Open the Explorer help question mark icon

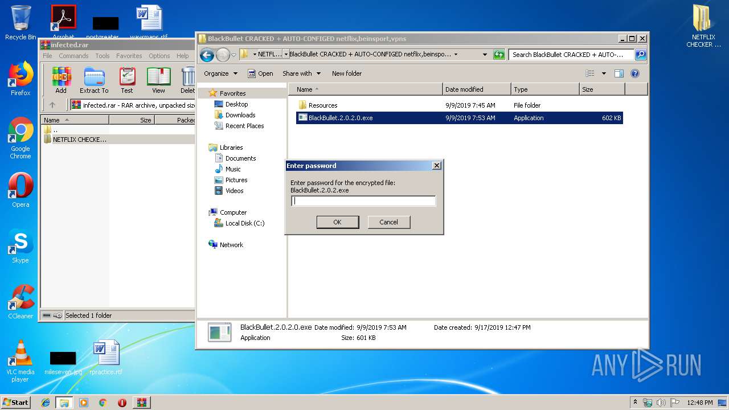[635, 73]
